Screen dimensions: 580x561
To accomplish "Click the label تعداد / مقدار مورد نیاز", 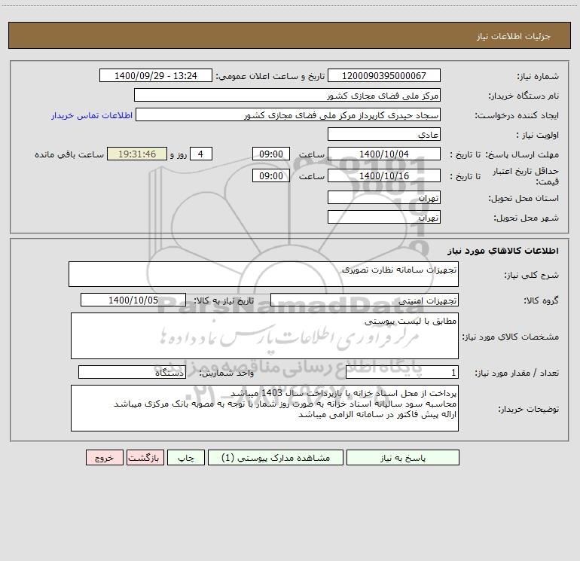I will point(517,373).
